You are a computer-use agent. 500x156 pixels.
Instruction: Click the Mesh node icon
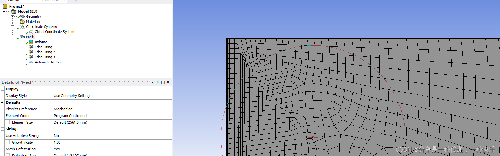pos(22,37)
